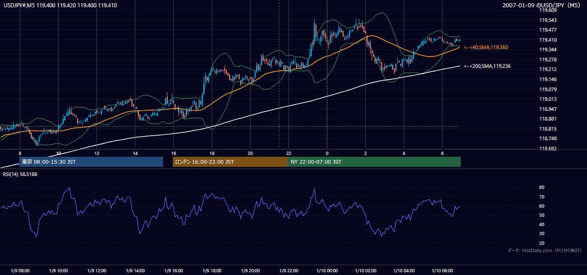587x275 pixels.
Task: Click hour tick 0 on price chart axis
Action: (x=327, y=153)
